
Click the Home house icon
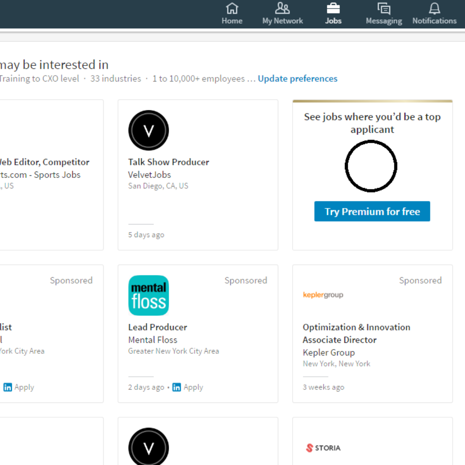pos(232,8)
